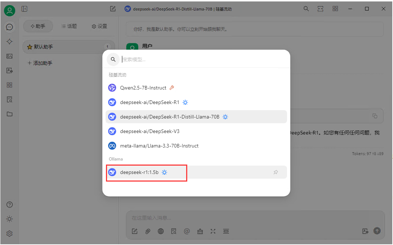Click the message input field

[x=255, y=218]
